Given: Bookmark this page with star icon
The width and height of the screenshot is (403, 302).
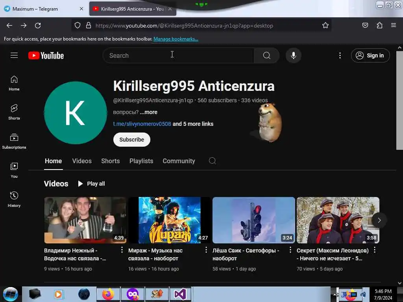Looking at the screenshot, I should click(325, 25).
